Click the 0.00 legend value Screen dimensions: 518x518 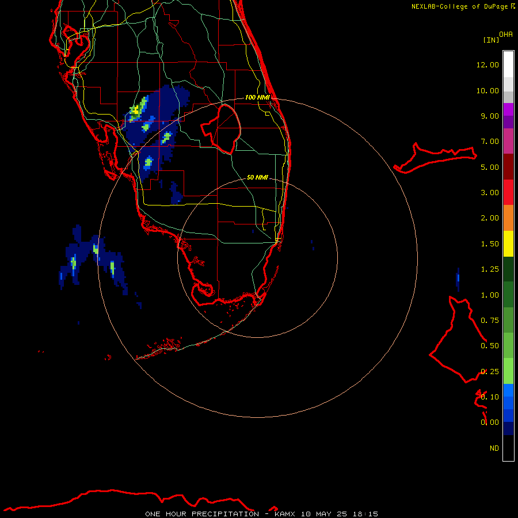pyautogui.click(x=490, y=422)
